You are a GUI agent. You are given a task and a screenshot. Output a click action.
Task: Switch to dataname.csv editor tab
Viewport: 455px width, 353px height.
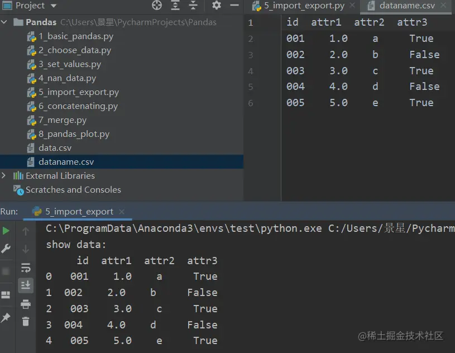tap(407, 6)
